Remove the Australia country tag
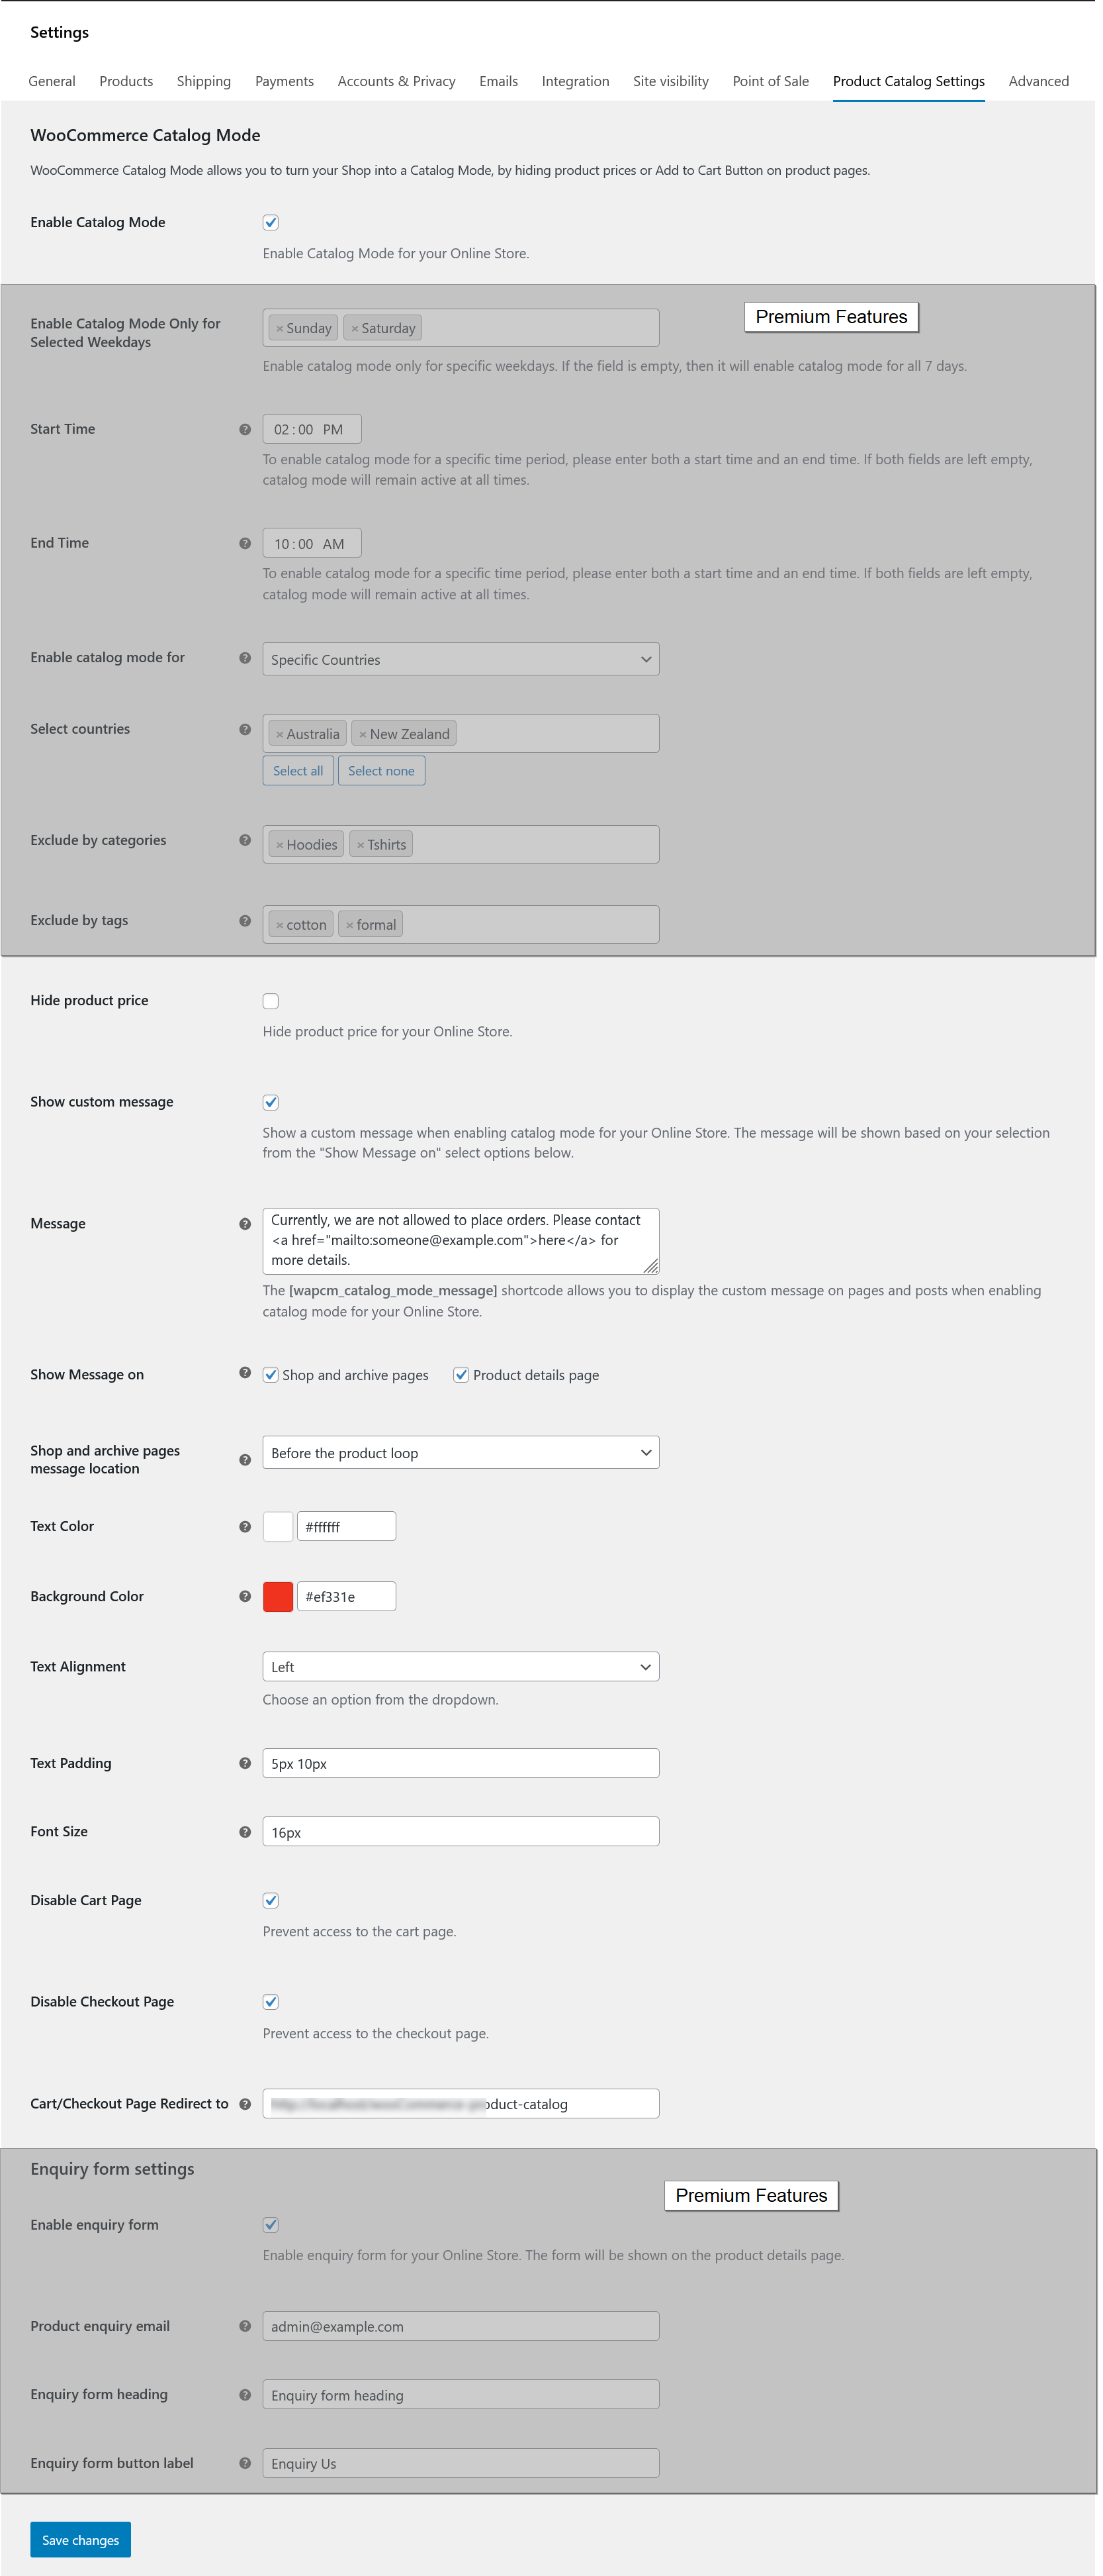1103x2576 pixels. [x=280, y=735]
